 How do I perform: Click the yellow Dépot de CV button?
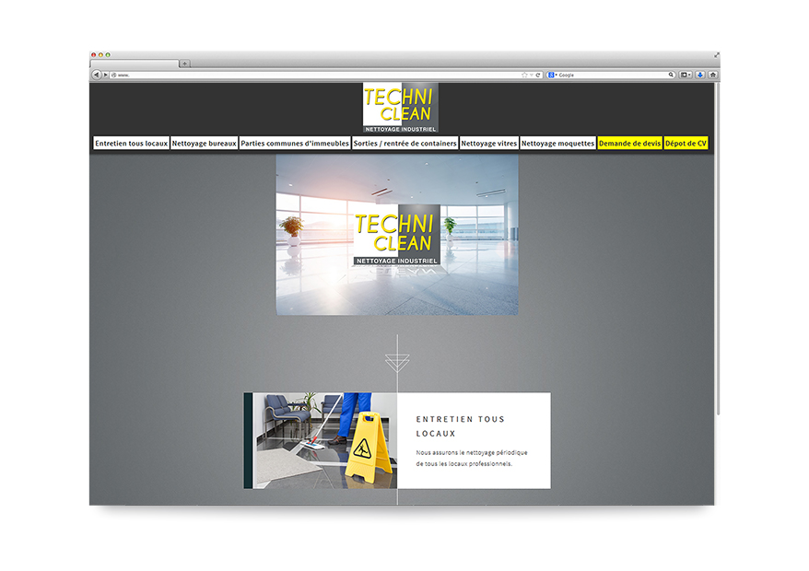point(686,144)
